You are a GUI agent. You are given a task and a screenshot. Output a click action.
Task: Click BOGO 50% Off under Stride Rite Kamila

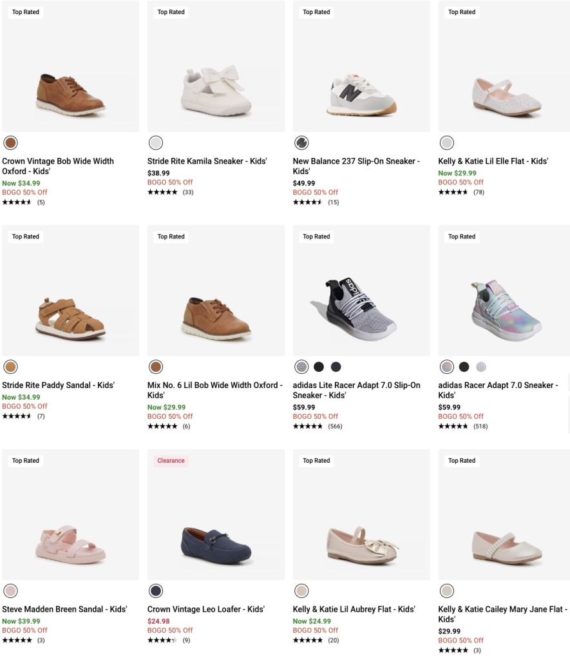tap(170, 182)
